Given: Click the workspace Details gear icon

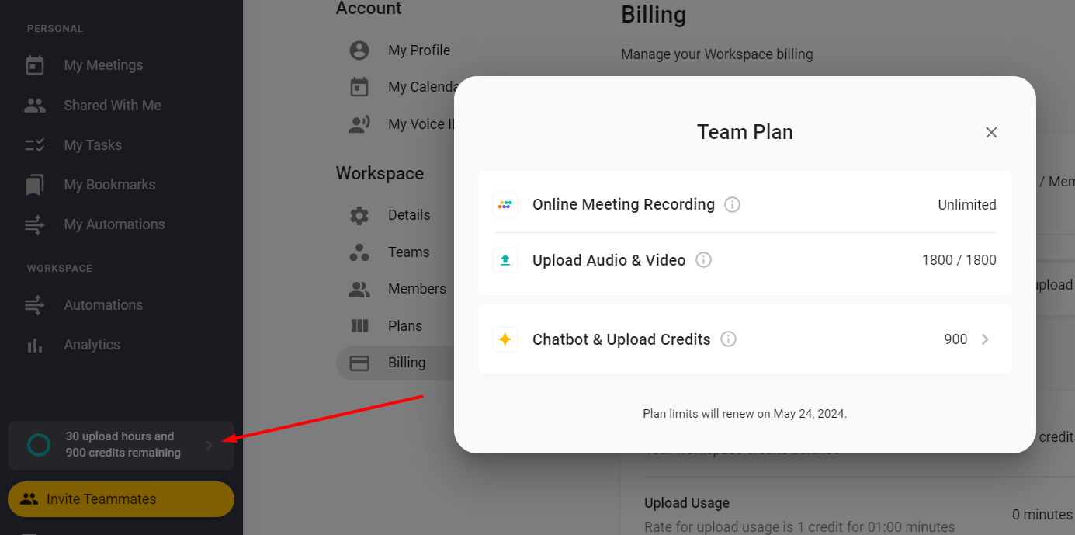Looking at the screenshot, I should pos(359,215).
